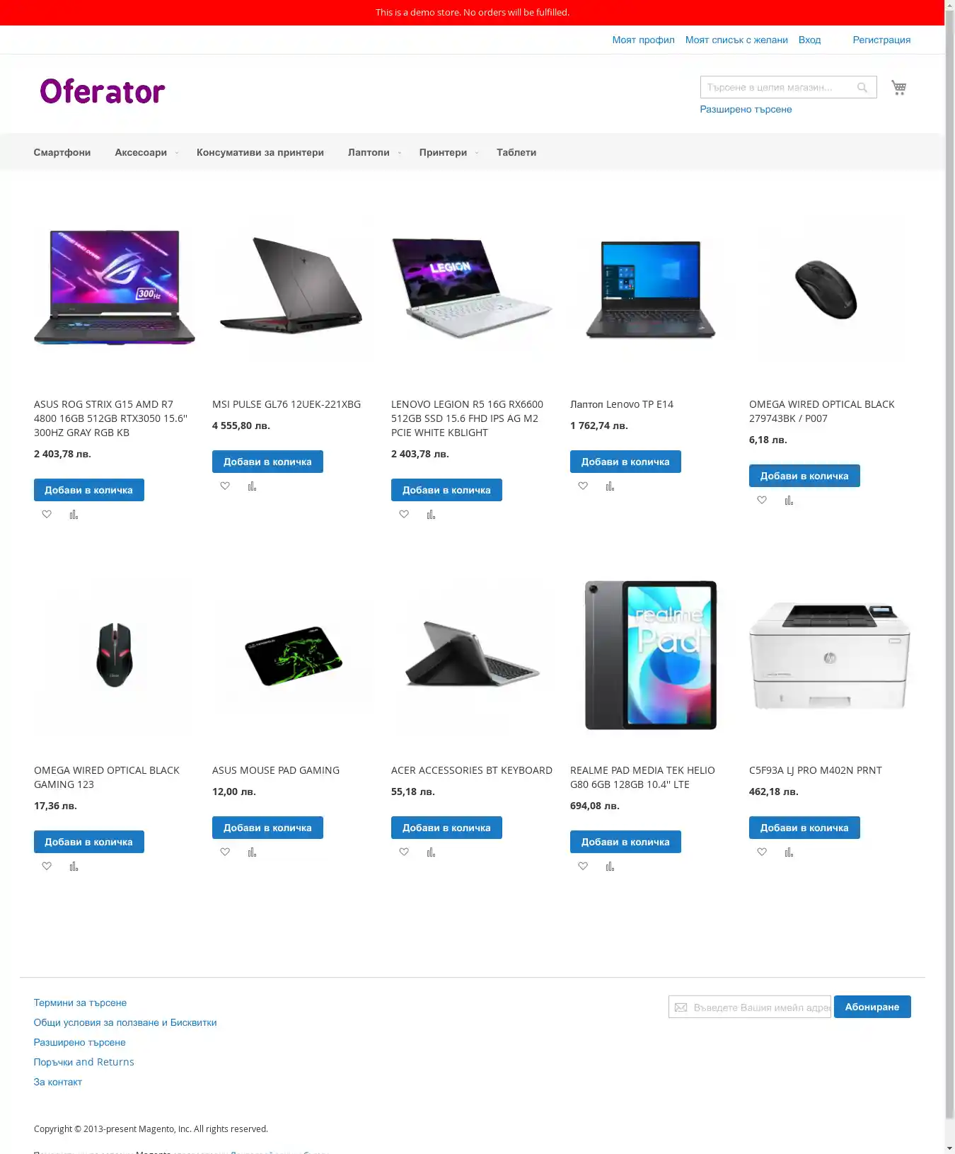Compare the OMEGA WIRED OPTICAL BLACK P007 mouse
The width and height of the screenshot is (955, 1154).
(x=789, y=500)
